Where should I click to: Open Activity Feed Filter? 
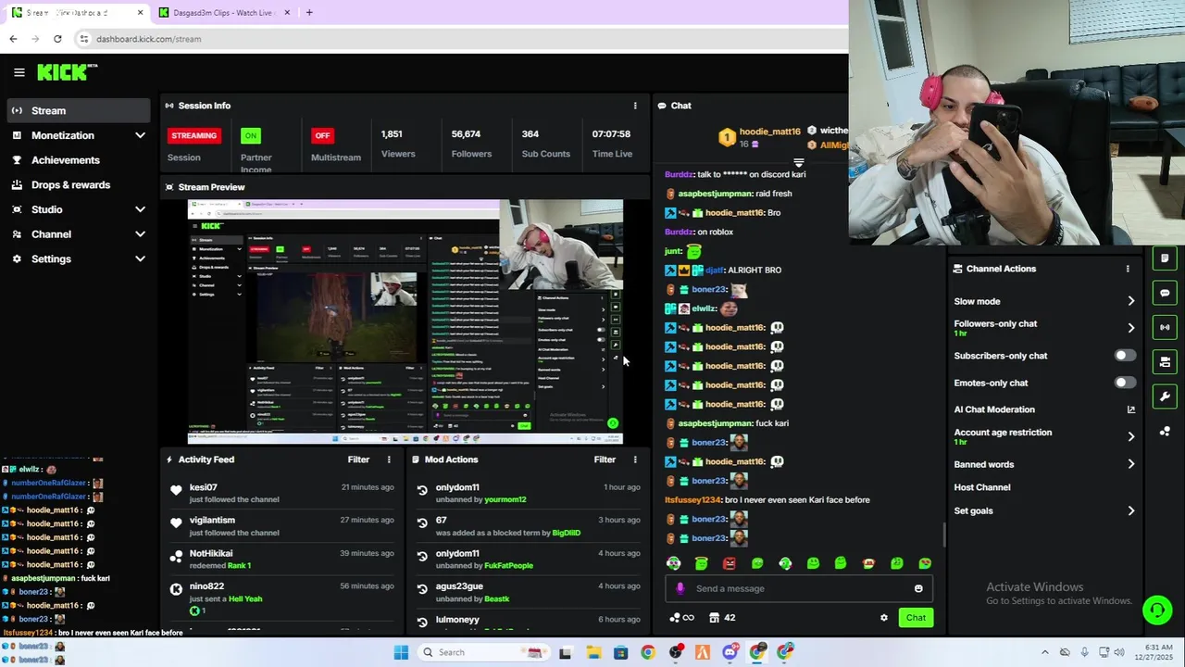[358, 459]
